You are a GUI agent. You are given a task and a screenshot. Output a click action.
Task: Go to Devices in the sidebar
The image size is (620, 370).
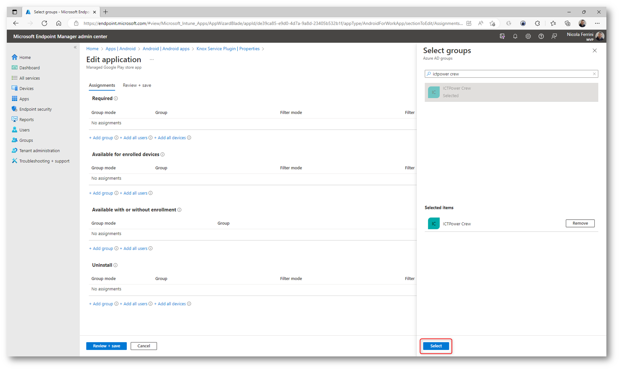[26, 88]
